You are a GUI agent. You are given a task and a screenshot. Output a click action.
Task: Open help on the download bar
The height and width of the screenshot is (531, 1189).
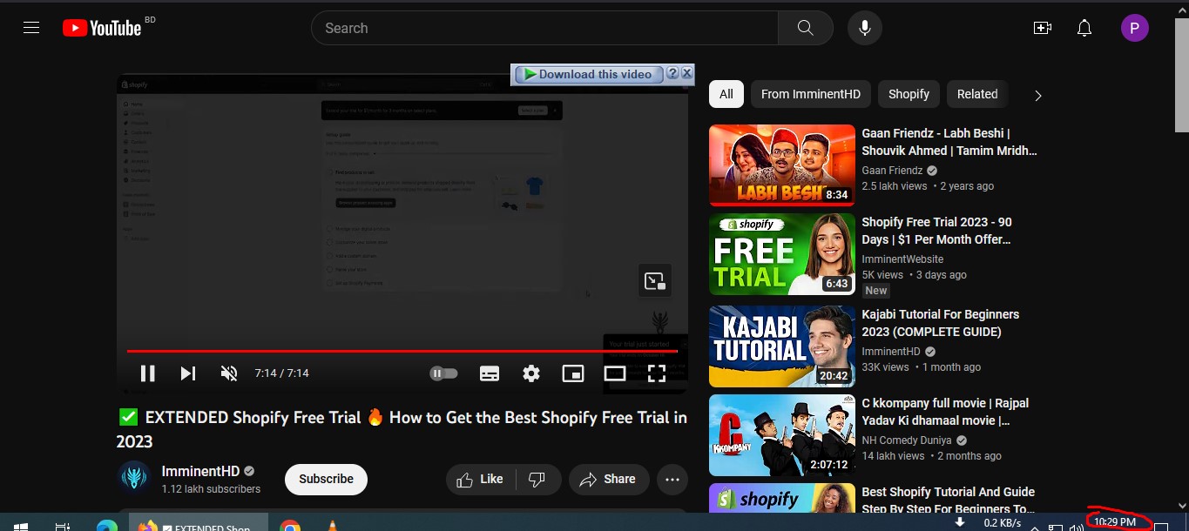click(672, 74)
